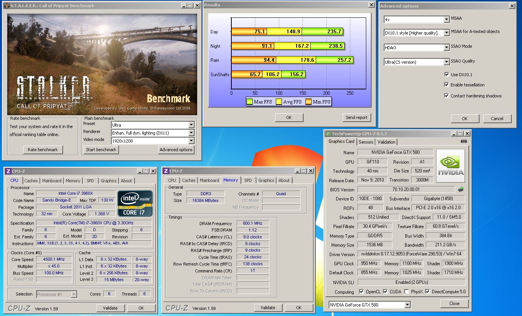Click the NVIDIA logo in GPU-Z
This screenshot has height=316, width=522.
pos(450,166)
